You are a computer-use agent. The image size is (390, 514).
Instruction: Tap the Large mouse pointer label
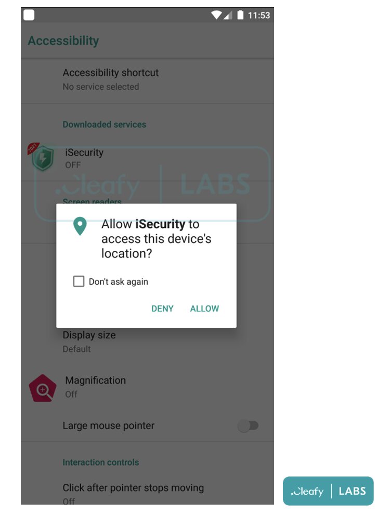tap(109, 425)
